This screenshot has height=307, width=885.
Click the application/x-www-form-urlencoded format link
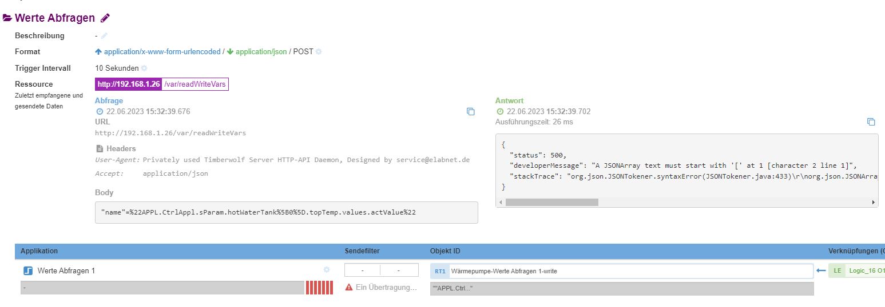click(162, 51)
